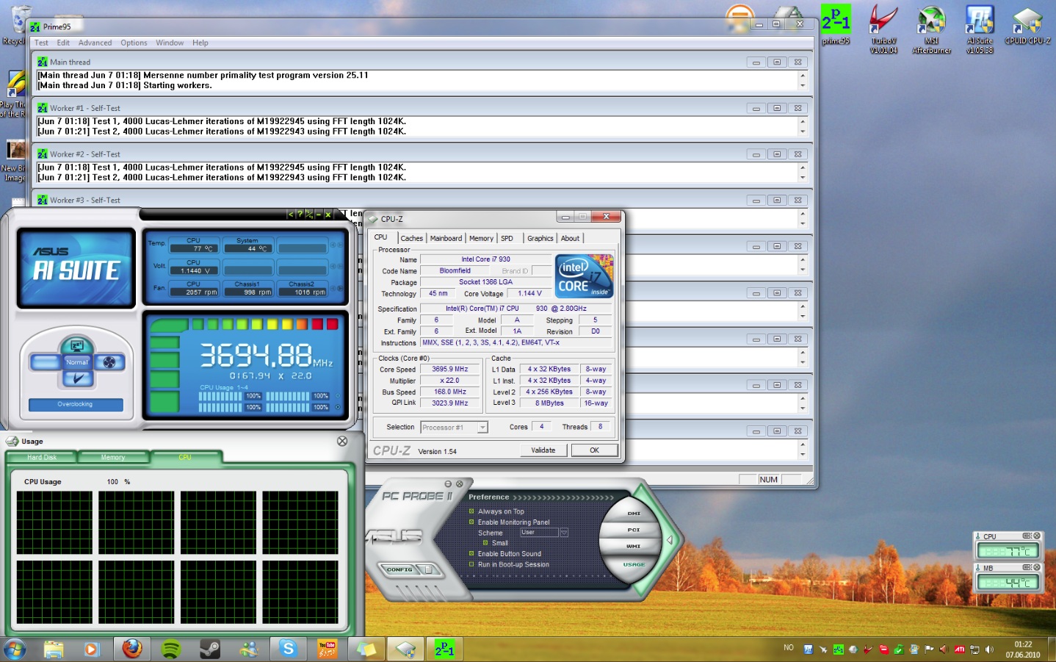
Task: Click the volume speaker tray icon
Action: click(989, 649)
